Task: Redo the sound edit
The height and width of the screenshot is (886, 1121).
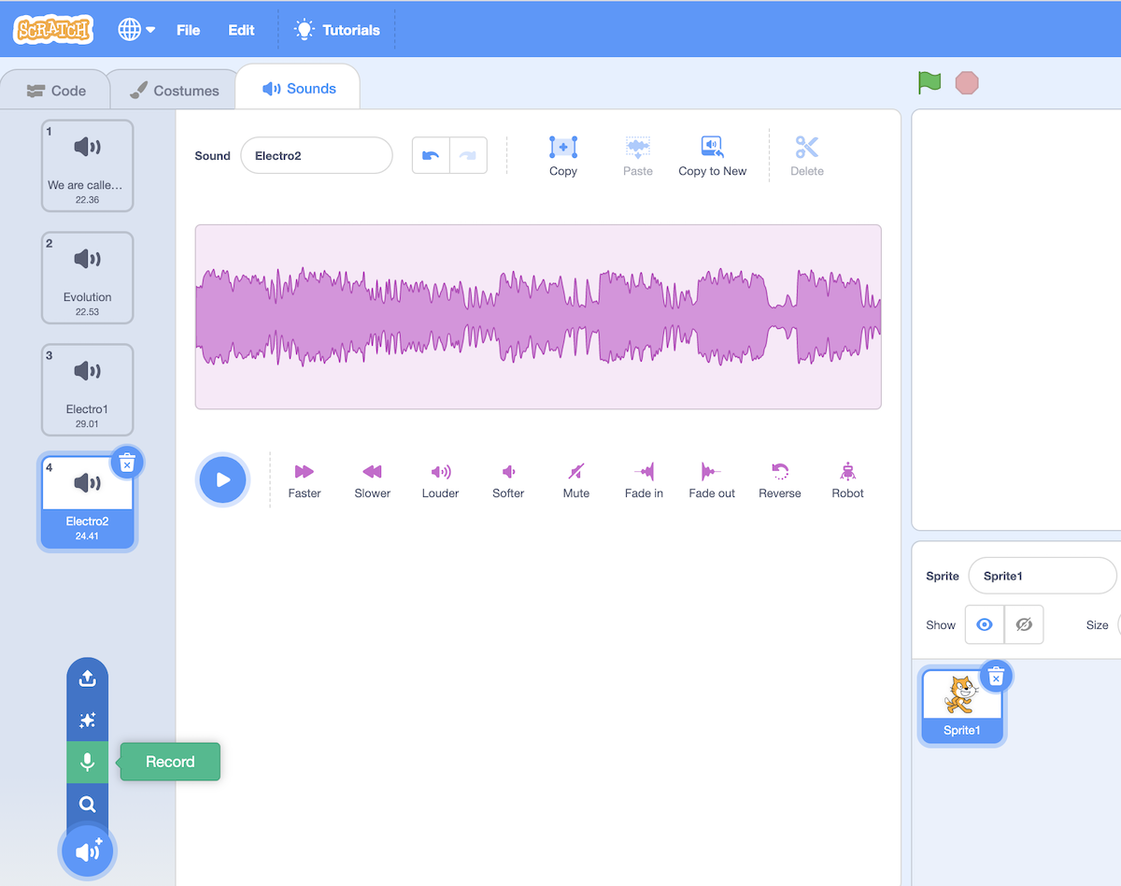Action: click(468, 156)
